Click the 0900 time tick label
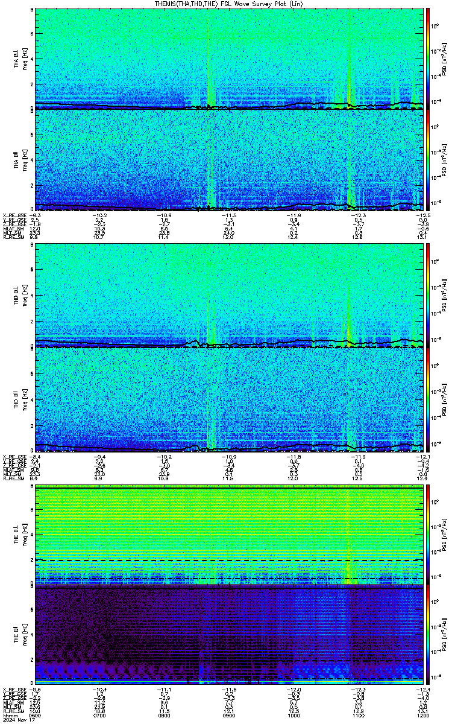The height and width of the screenshot is (724, 452). click(229, 716)
